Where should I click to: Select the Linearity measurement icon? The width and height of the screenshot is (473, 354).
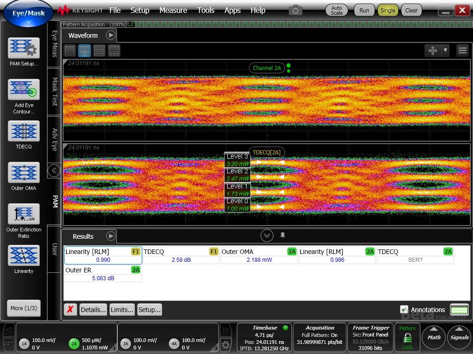click(x=24, y=256)
